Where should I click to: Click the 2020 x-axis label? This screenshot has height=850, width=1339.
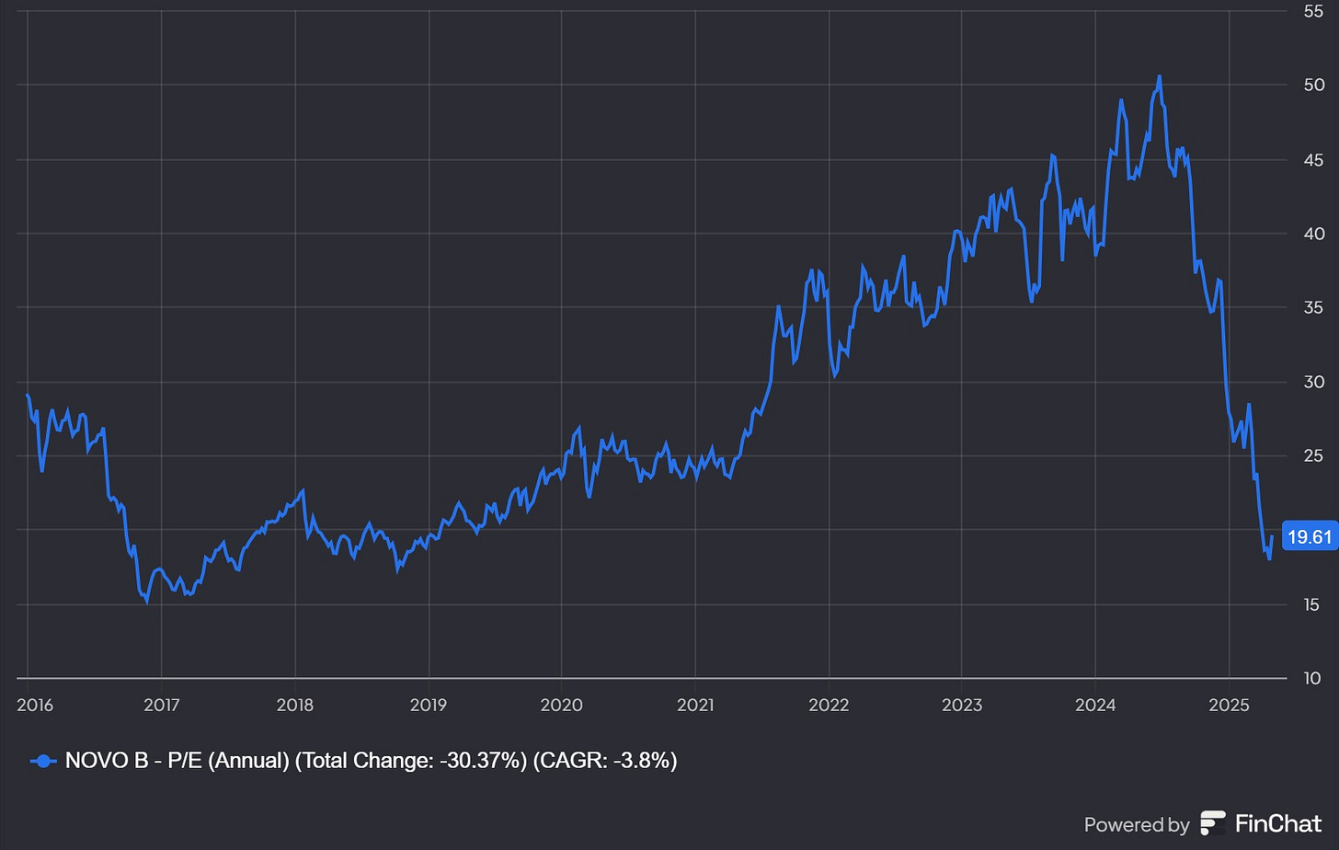[561, 706]
